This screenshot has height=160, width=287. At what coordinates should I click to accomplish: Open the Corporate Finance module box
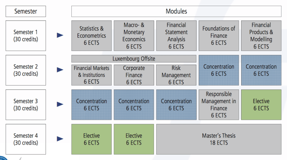[134, 75]
